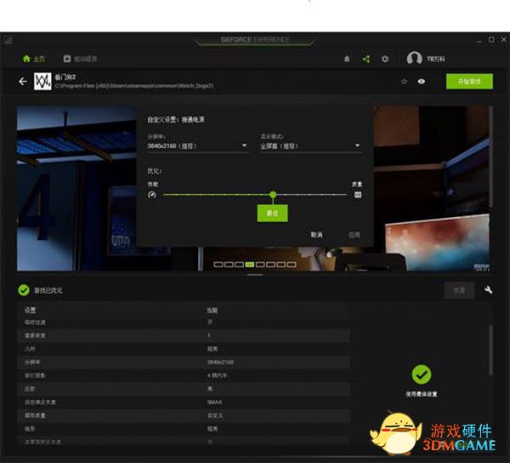510x463 pixels.
Task: Open the 全屏 display mode dropdown
Action: point(310,146)
